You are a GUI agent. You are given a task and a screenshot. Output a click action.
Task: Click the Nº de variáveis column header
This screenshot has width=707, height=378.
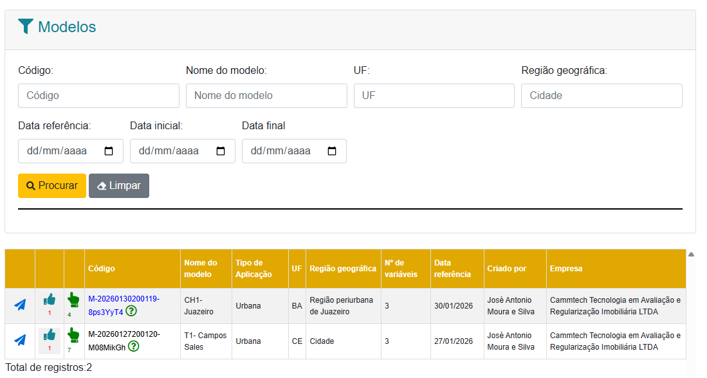pos(406,269)
